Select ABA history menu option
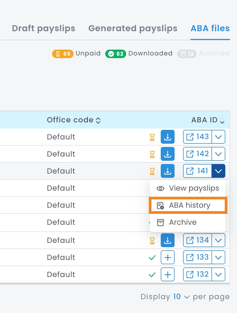Viewport: 237px width, 313px height. point(188,205)
